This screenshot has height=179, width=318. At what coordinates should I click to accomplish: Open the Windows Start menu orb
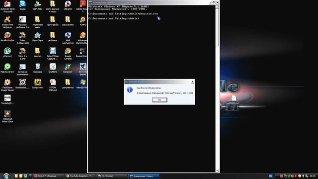click(6, 176)
